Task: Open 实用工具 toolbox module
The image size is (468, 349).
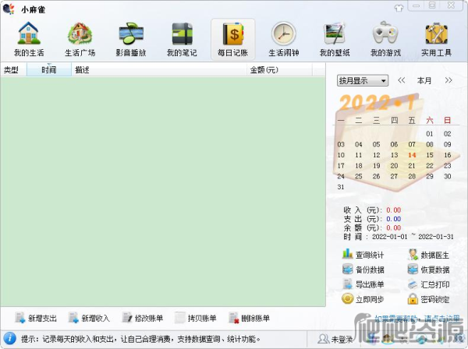Action: tap(436, 39)
